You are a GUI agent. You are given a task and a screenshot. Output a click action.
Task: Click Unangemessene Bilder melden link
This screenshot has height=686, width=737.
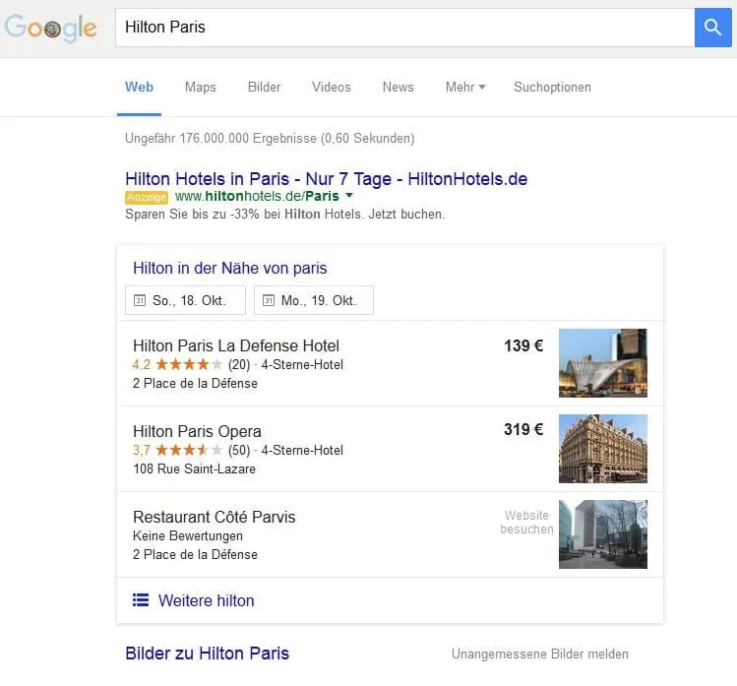[539, 654]
